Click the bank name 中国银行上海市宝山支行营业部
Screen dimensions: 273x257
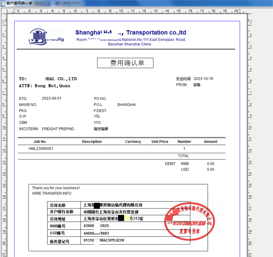pyautogui.click(x=111, y=212)
